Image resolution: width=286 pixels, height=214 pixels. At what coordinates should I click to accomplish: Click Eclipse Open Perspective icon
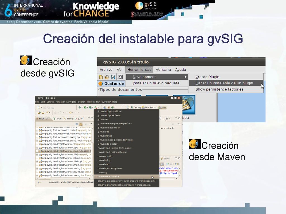click(x=128, y=108)
